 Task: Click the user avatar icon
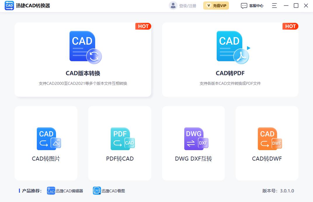(x=172, y=5)
